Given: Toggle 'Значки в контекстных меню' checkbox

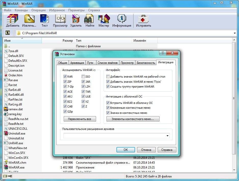Looking at the screenshot, I should [x=108, y=113].
